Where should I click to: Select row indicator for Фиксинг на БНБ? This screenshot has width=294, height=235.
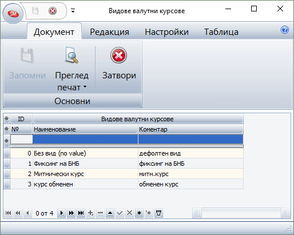coord(7,164)
